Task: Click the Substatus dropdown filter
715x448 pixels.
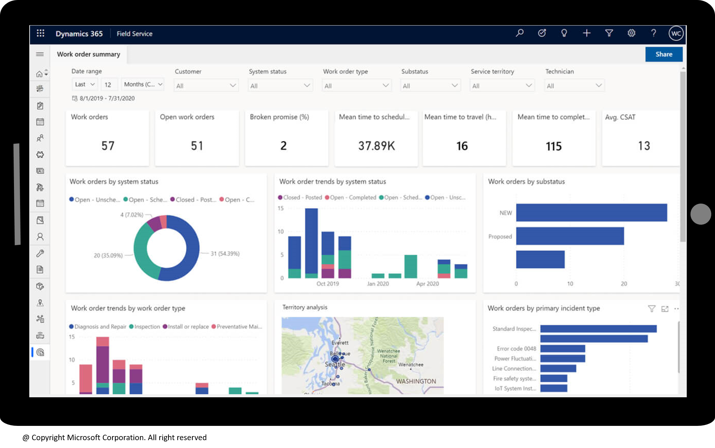Action: tap(429, 85)
